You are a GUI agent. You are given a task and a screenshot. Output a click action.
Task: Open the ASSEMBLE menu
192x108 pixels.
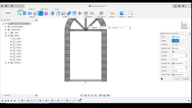pyautogui.click(x=89, y=17)
